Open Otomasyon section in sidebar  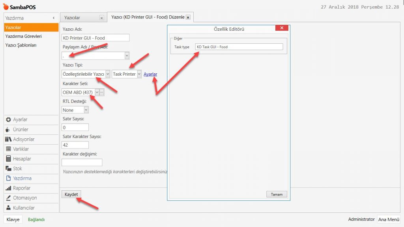coord(24,198)
